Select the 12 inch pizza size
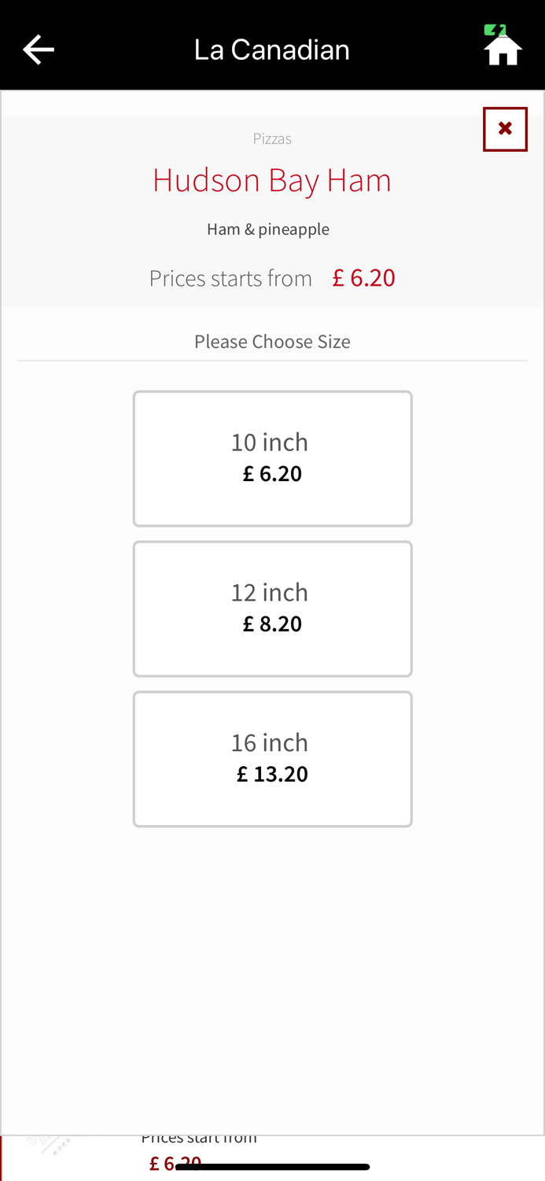Screen dimensions: 545x1181 click(x=272, y=609)
